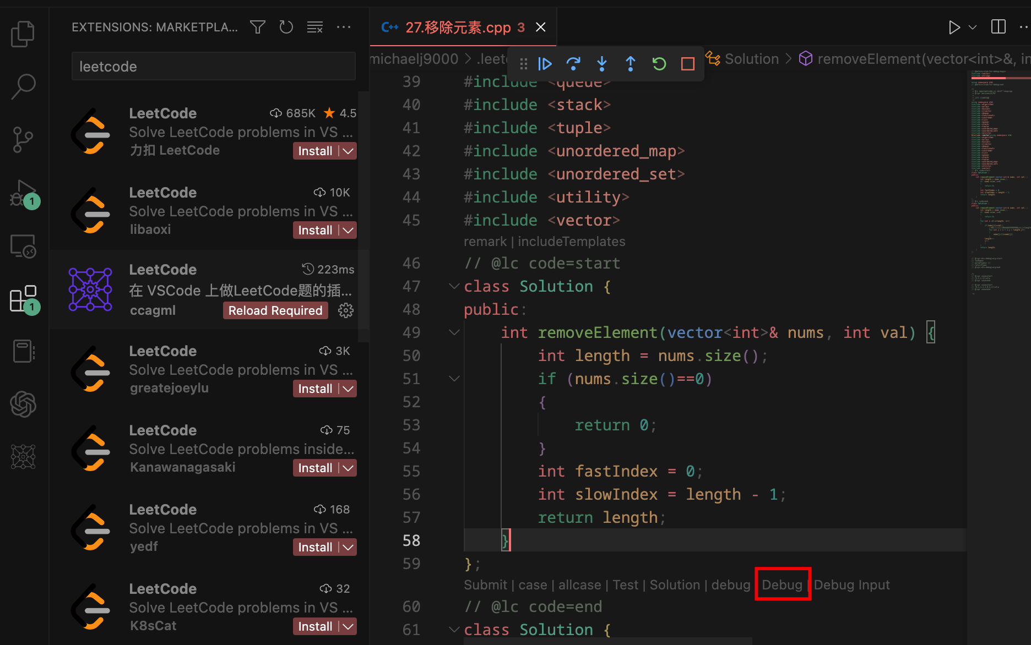The height and width of the screenshot is (645, 1031).
Task: Open the Explorer view in activity bar
Action: click(23, 34)
